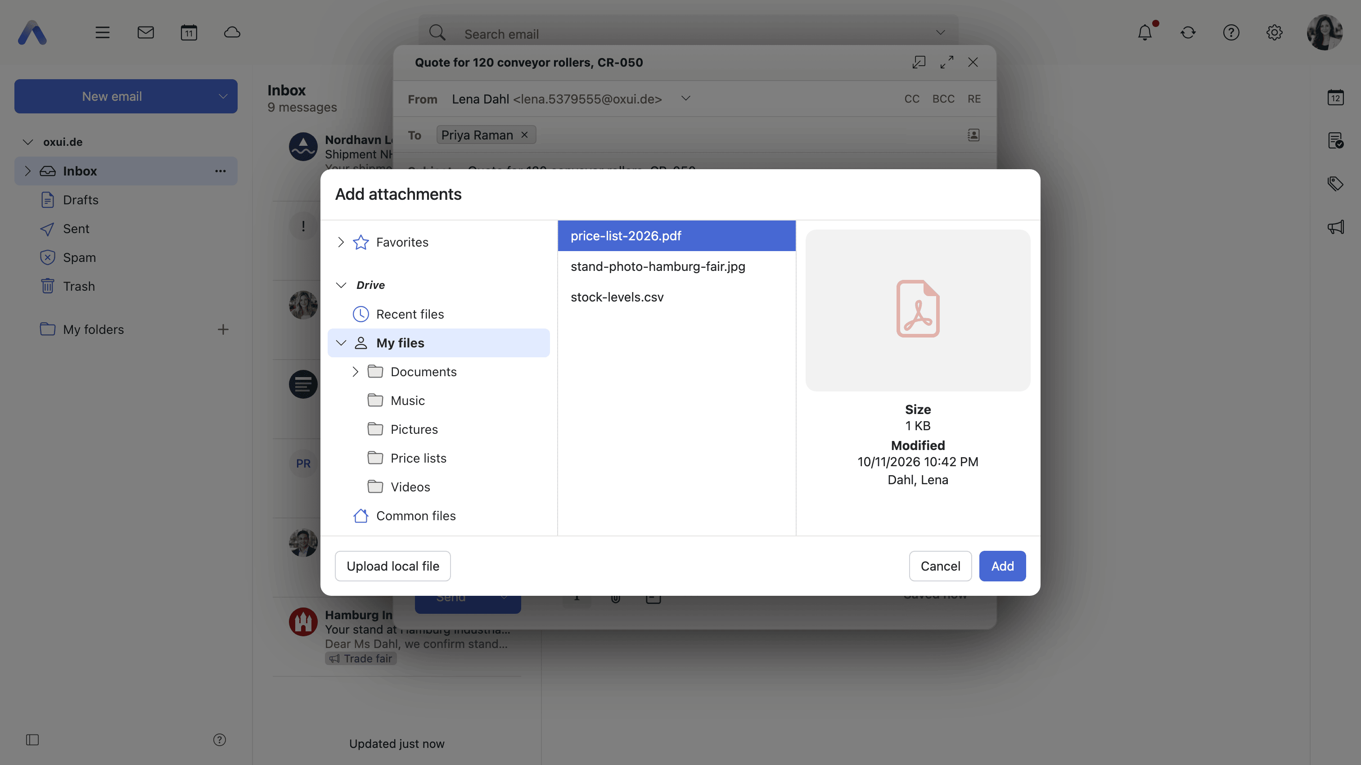Open the calendar app icon in top bar
Viewport: 1361px width, 765px height.
[x=189, y=33]
